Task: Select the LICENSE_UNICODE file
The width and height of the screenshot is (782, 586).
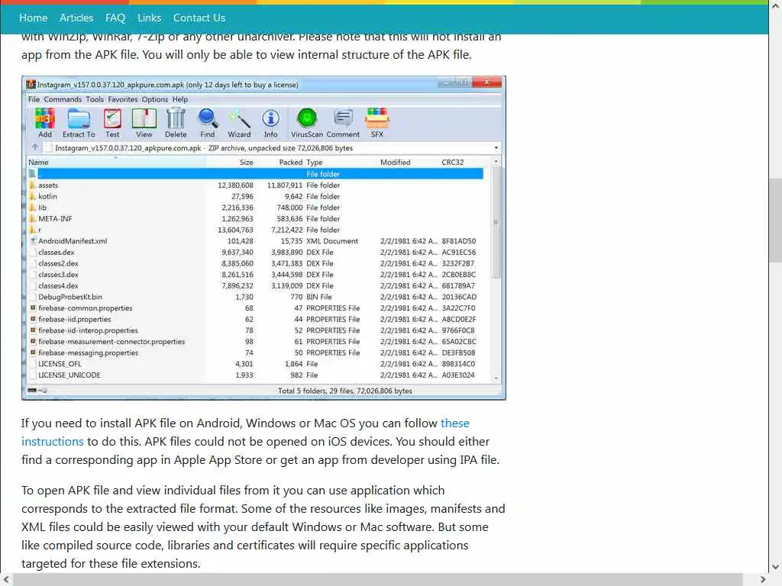Action: (x=255, y=375)
